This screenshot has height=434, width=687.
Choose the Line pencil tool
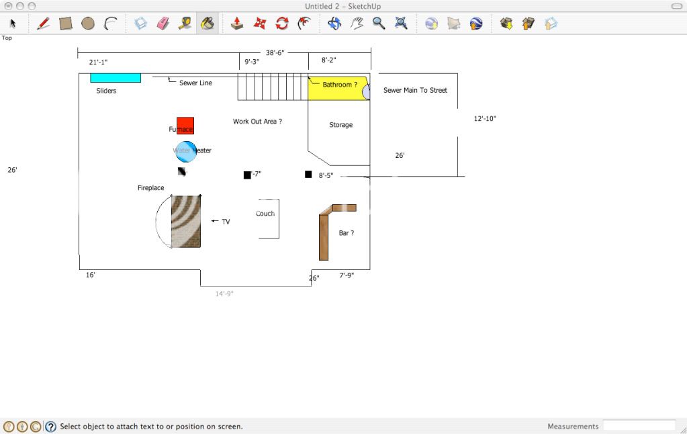point(43,24)
